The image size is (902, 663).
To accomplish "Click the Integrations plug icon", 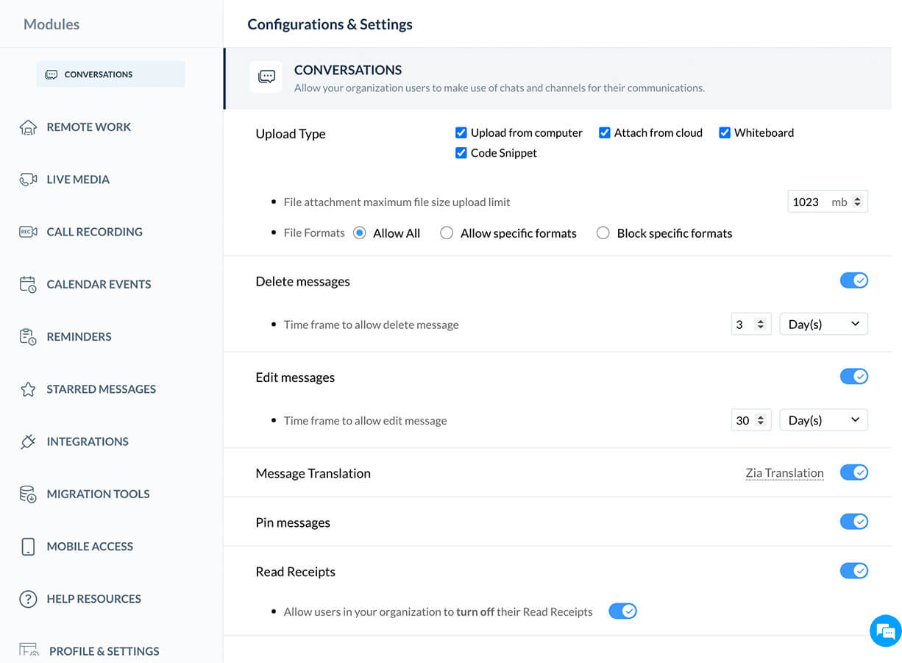I will [x=28, y=442].
